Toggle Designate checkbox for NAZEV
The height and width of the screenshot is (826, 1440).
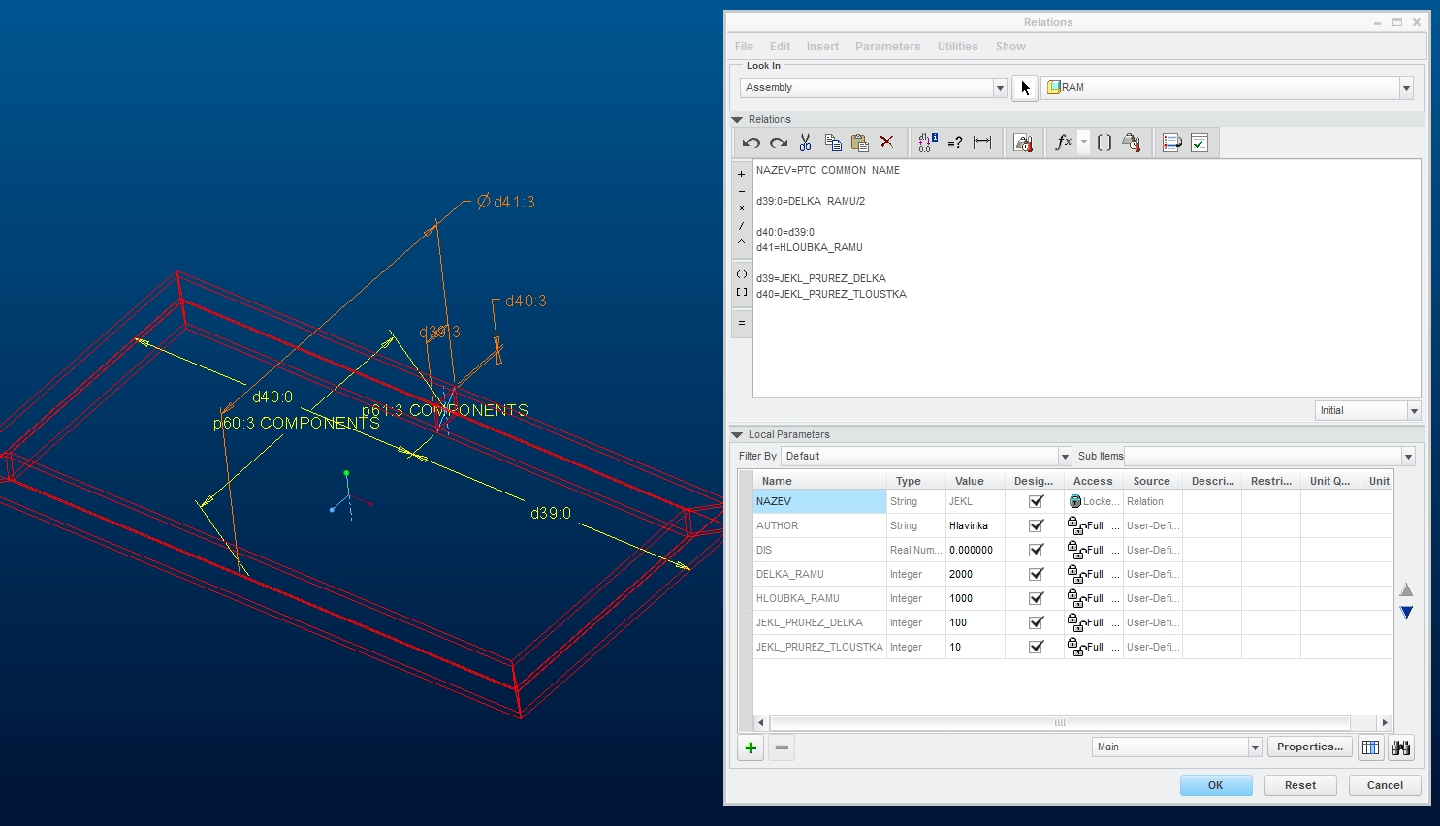pyautogui.click(x=1036, y=501)
